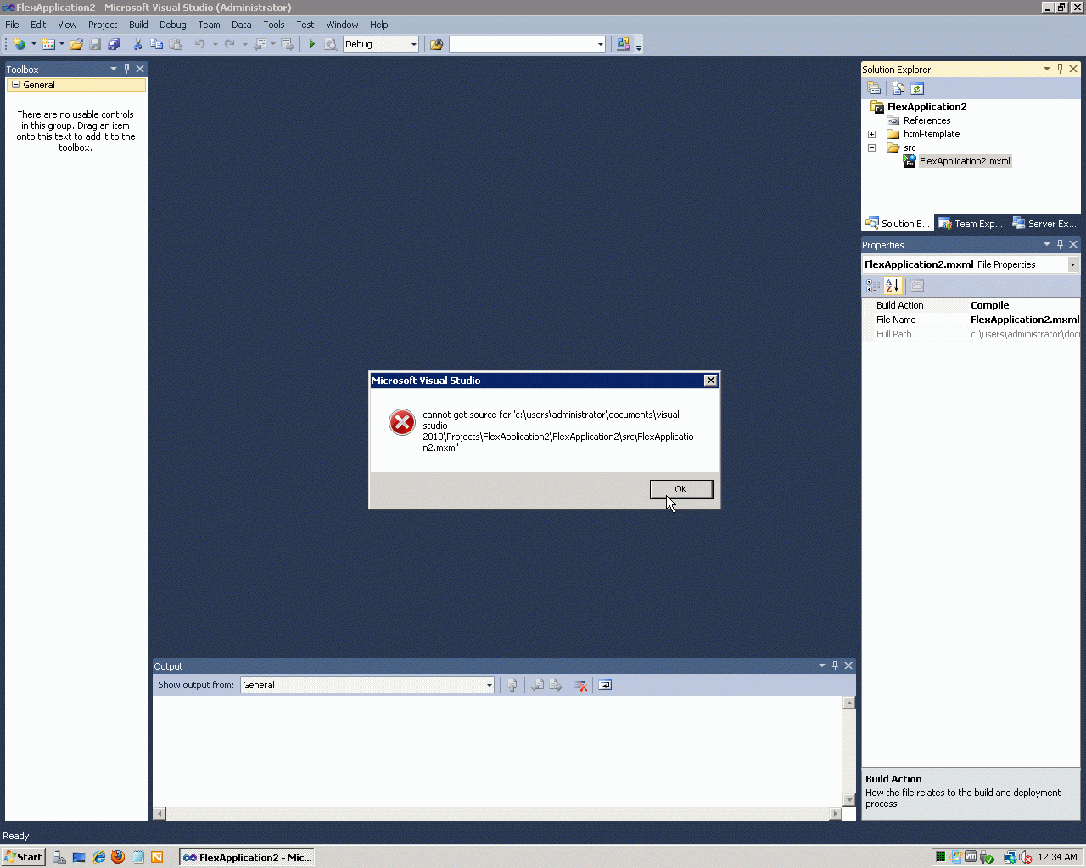This screenshot has width=1086, height=868.
Task: Switch to the Team Explorer tab
Action: (971, 224)
